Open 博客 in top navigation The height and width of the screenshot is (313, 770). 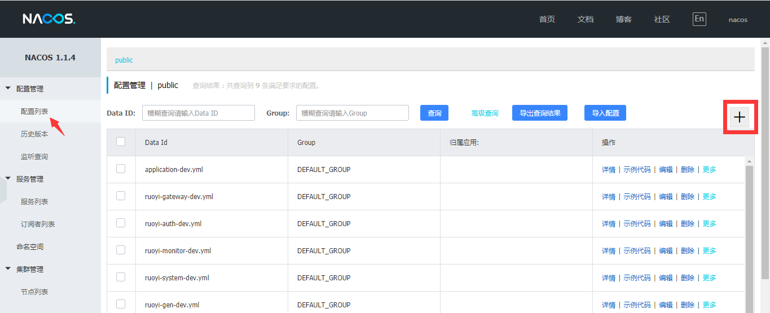point(624,19)
